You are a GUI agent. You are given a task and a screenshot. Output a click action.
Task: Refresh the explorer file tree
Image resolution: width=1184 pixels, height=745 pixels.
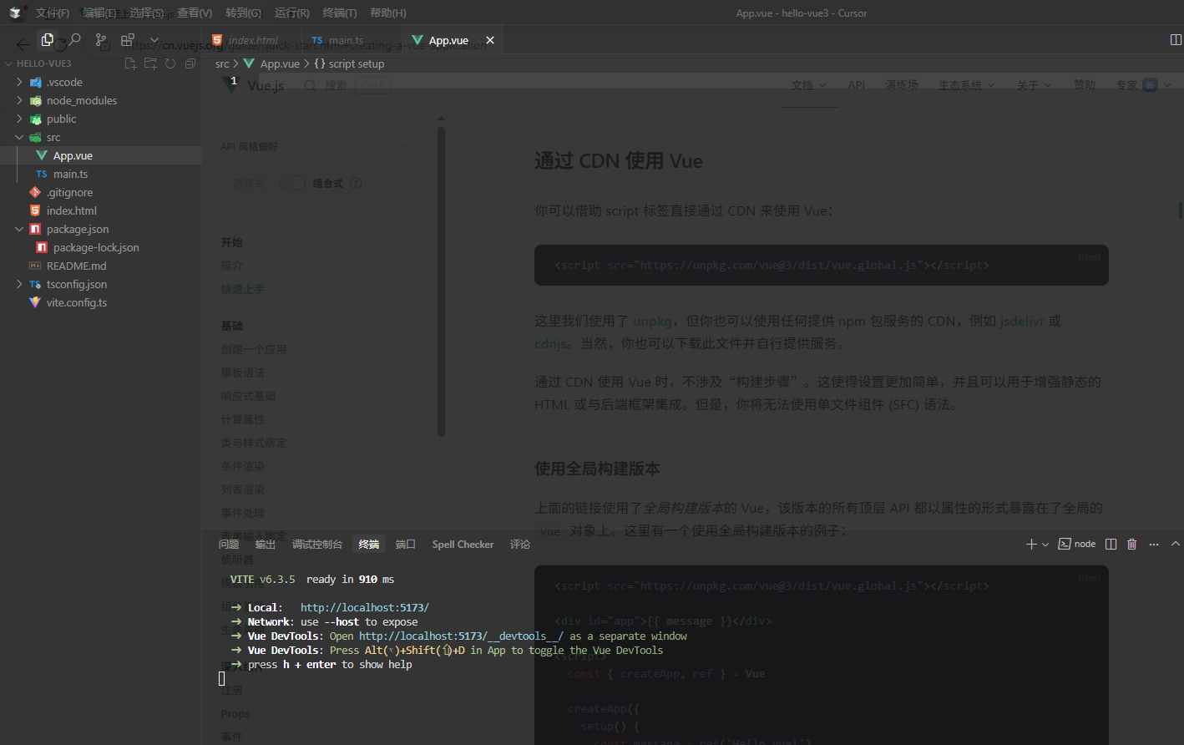170,63
